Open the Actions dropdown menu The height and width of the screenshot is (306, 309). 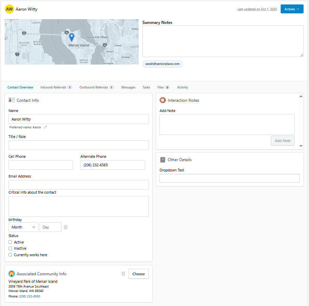point(292,9)
